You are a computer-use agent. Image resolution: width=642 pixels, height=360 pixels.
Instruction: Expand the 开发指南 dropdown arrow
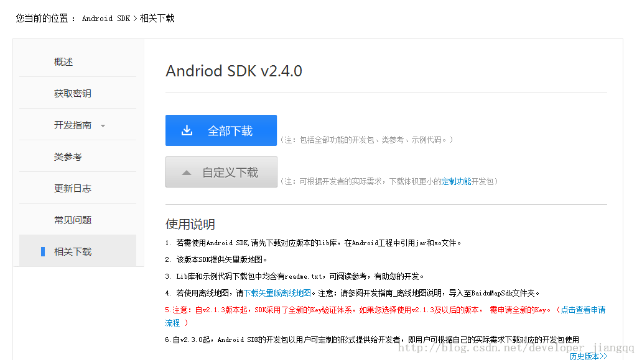point(103,126)
